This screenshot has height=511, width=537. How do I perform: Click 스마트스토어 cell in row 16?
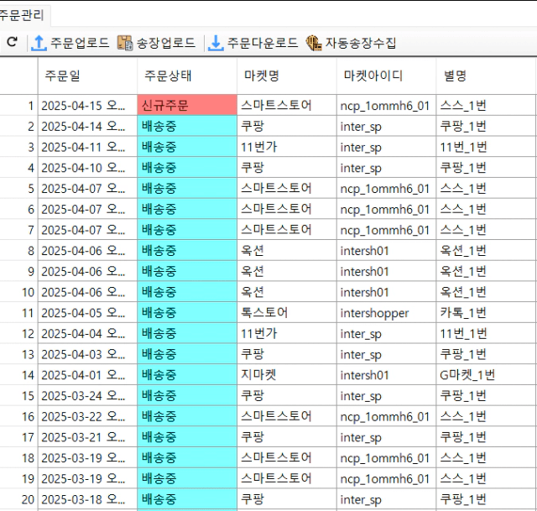(287, 416)
